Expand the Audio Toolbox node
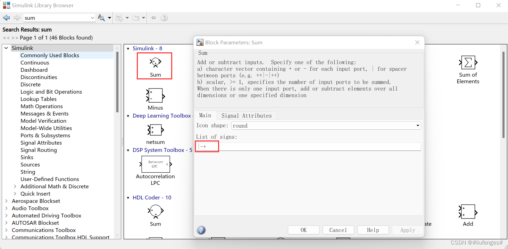The width and height of the screenshot is (508, 249). (x=6, y=208)
